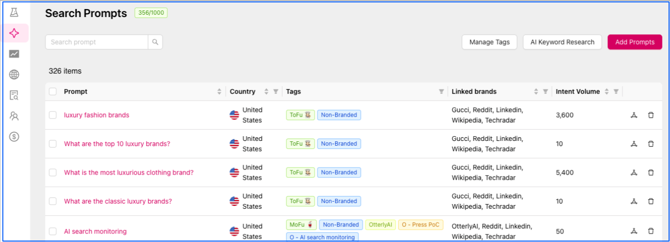Check the classic luxury brands checkbox
Viewport: 670px width, 242px height.
53,201
